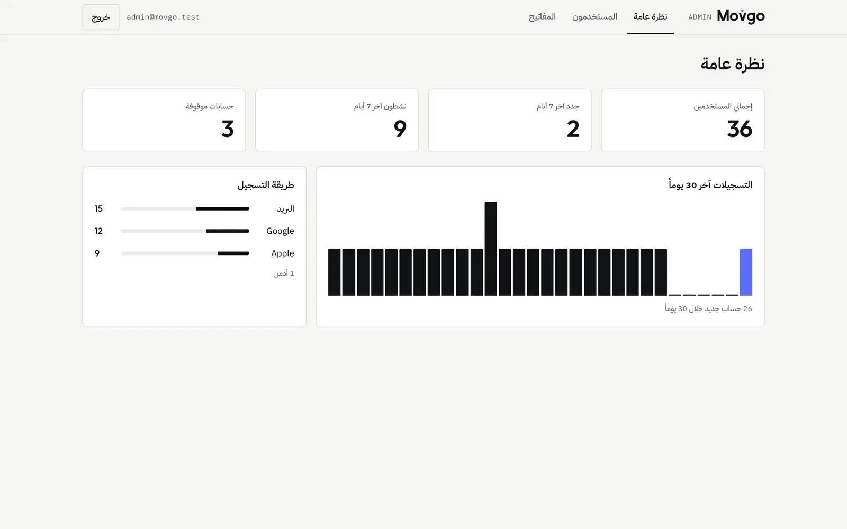Click the Apple progress bar

tap(185, 253)
